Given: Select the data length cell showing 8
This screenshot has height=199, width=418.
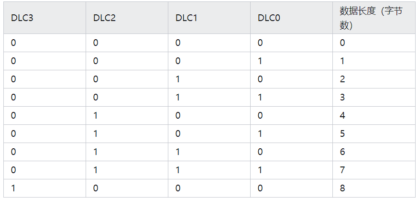Looking at the screenshot, I should click(x=342, y=188).
